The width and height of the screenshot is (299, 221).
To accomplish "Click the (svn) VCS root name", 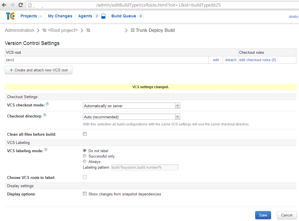I will [10, 60].
